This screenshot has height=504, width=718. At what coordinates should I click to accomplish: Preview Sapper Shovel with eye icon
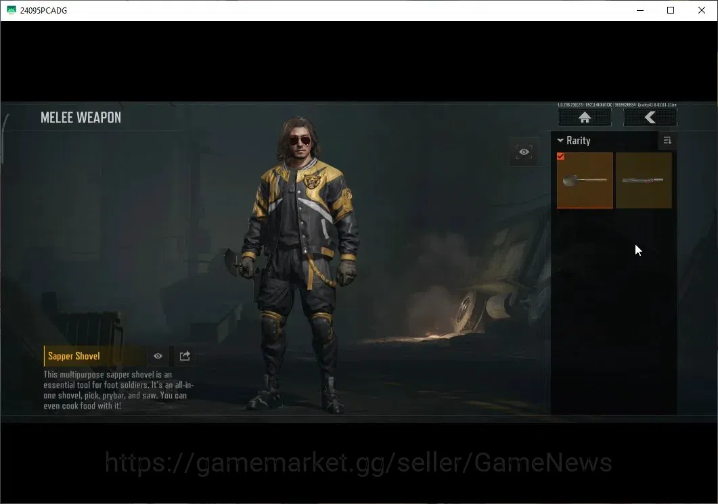(x=158, y=356)
